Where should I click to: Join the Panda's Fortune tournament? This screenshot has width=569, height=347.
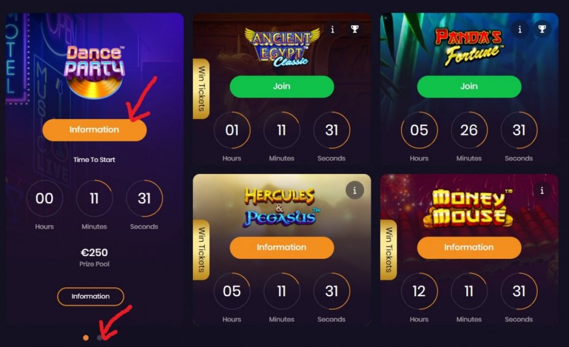(x=469, y=86)
